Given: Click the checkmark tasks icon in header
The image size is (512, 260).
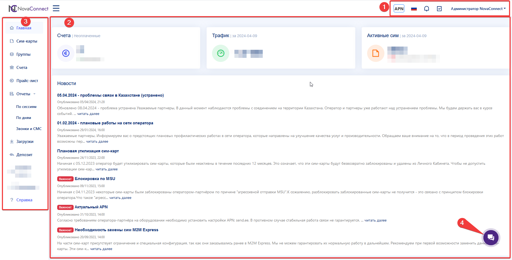Looking at the screenshot, I should (x=439, y=9).
